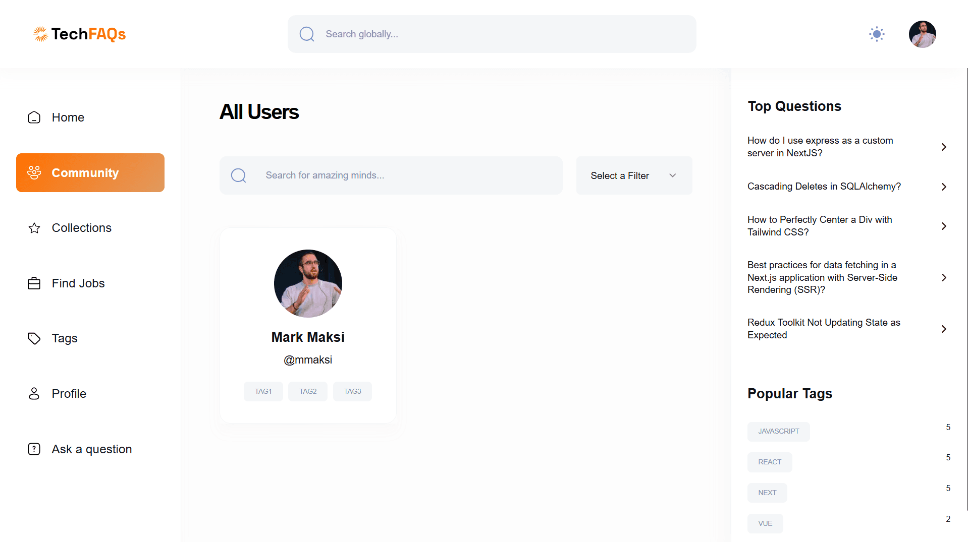Open the Select a Filter dropdown

634,175
